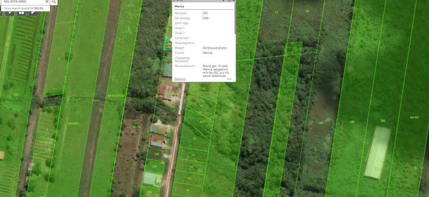Click the parcel labeled ABCDEF

73,124
